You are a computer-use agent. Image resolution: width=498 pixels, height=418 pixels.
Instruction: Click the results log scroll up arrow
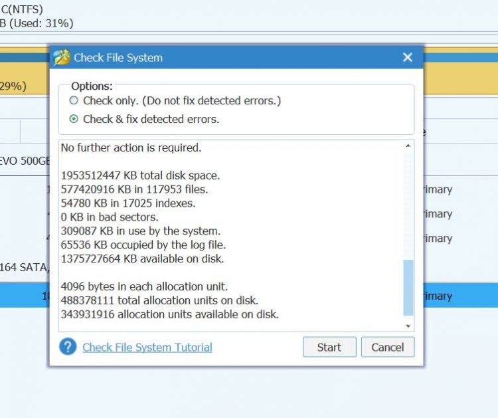[408, 146]
